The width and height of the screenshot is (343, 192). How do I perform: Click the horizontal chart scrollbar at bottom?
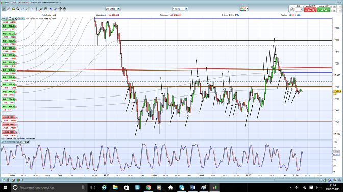[171, 180]
